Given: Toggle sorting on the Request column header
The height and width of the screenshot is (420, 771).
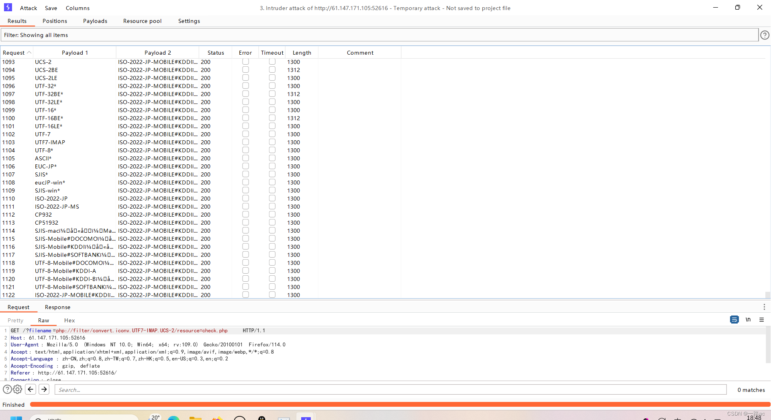Looking at the screenshot, I should pyautogui.click(x=14, y=52).
